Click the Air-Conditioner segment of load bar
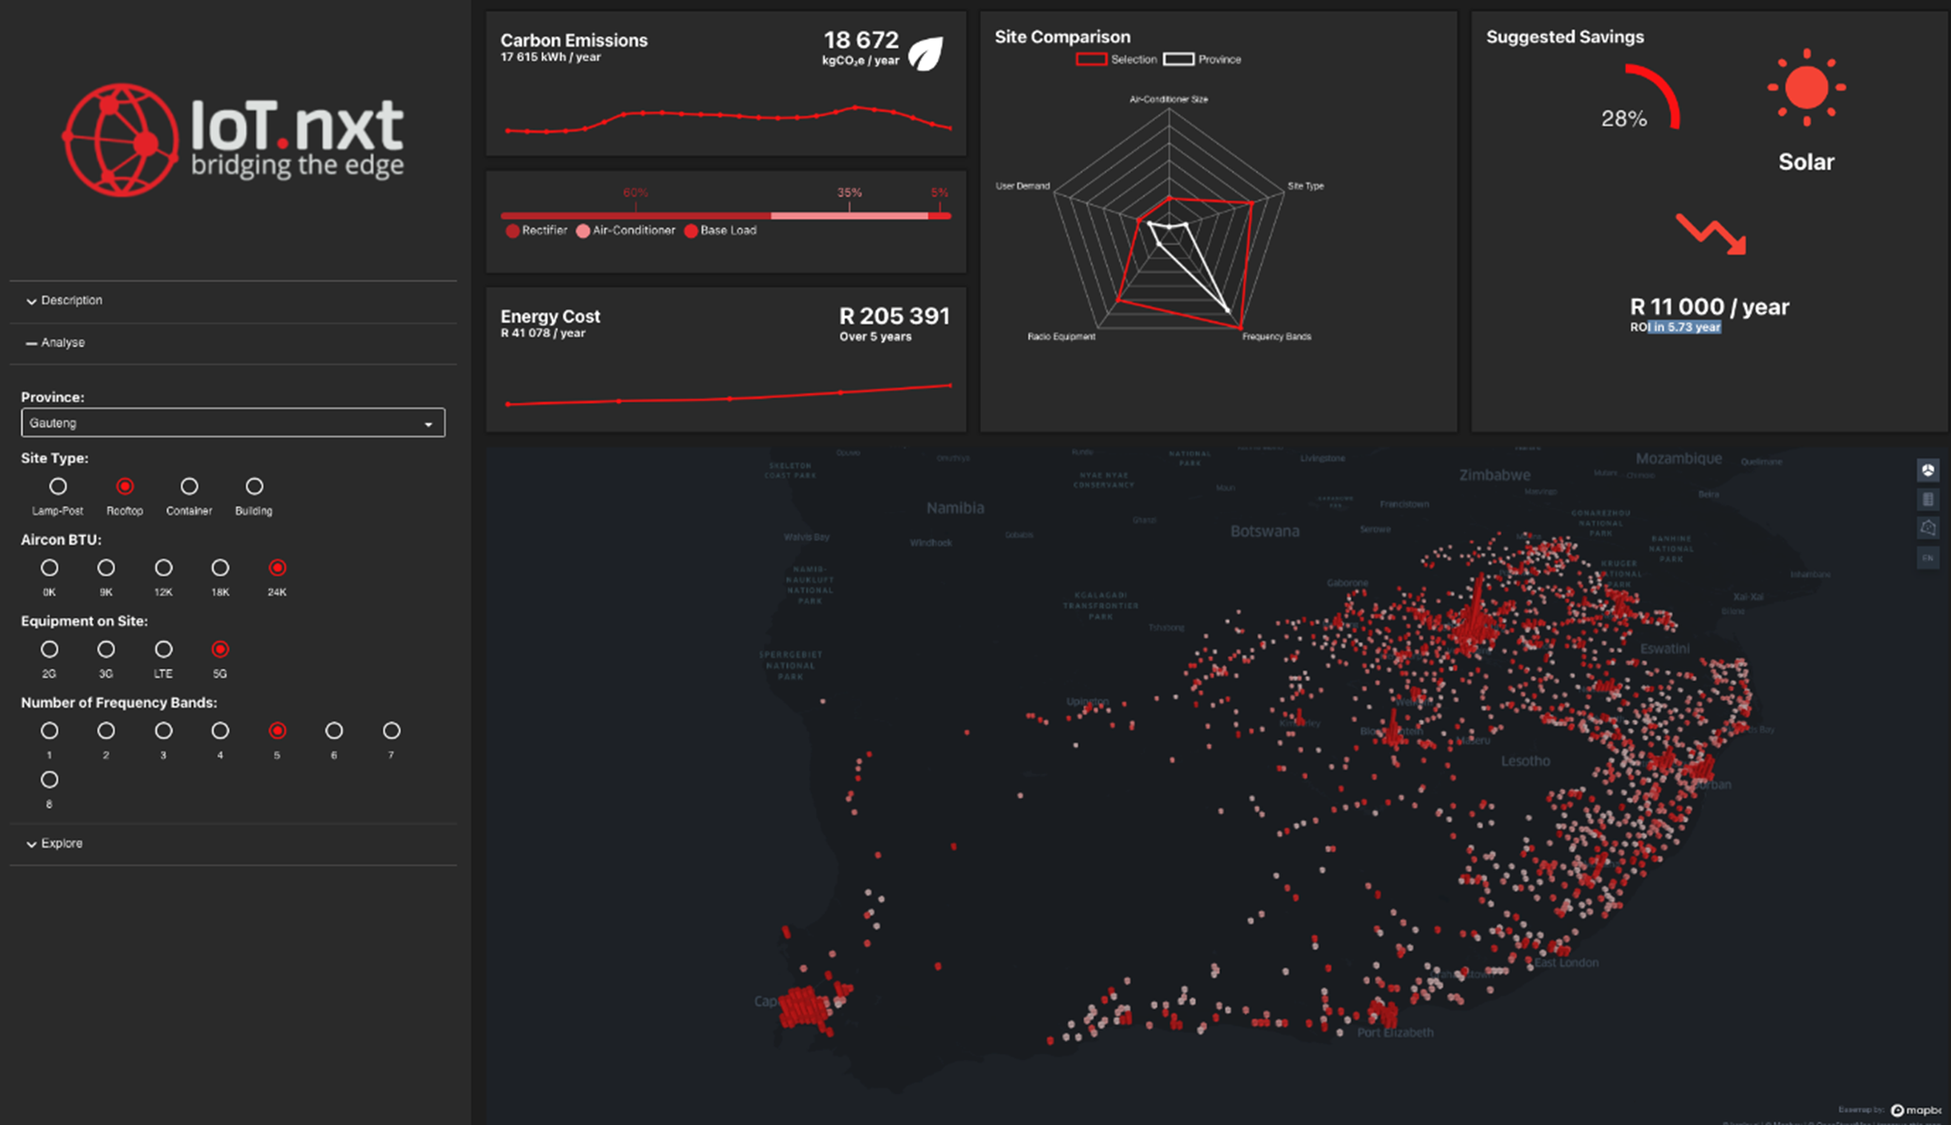 tap(849, 216)
